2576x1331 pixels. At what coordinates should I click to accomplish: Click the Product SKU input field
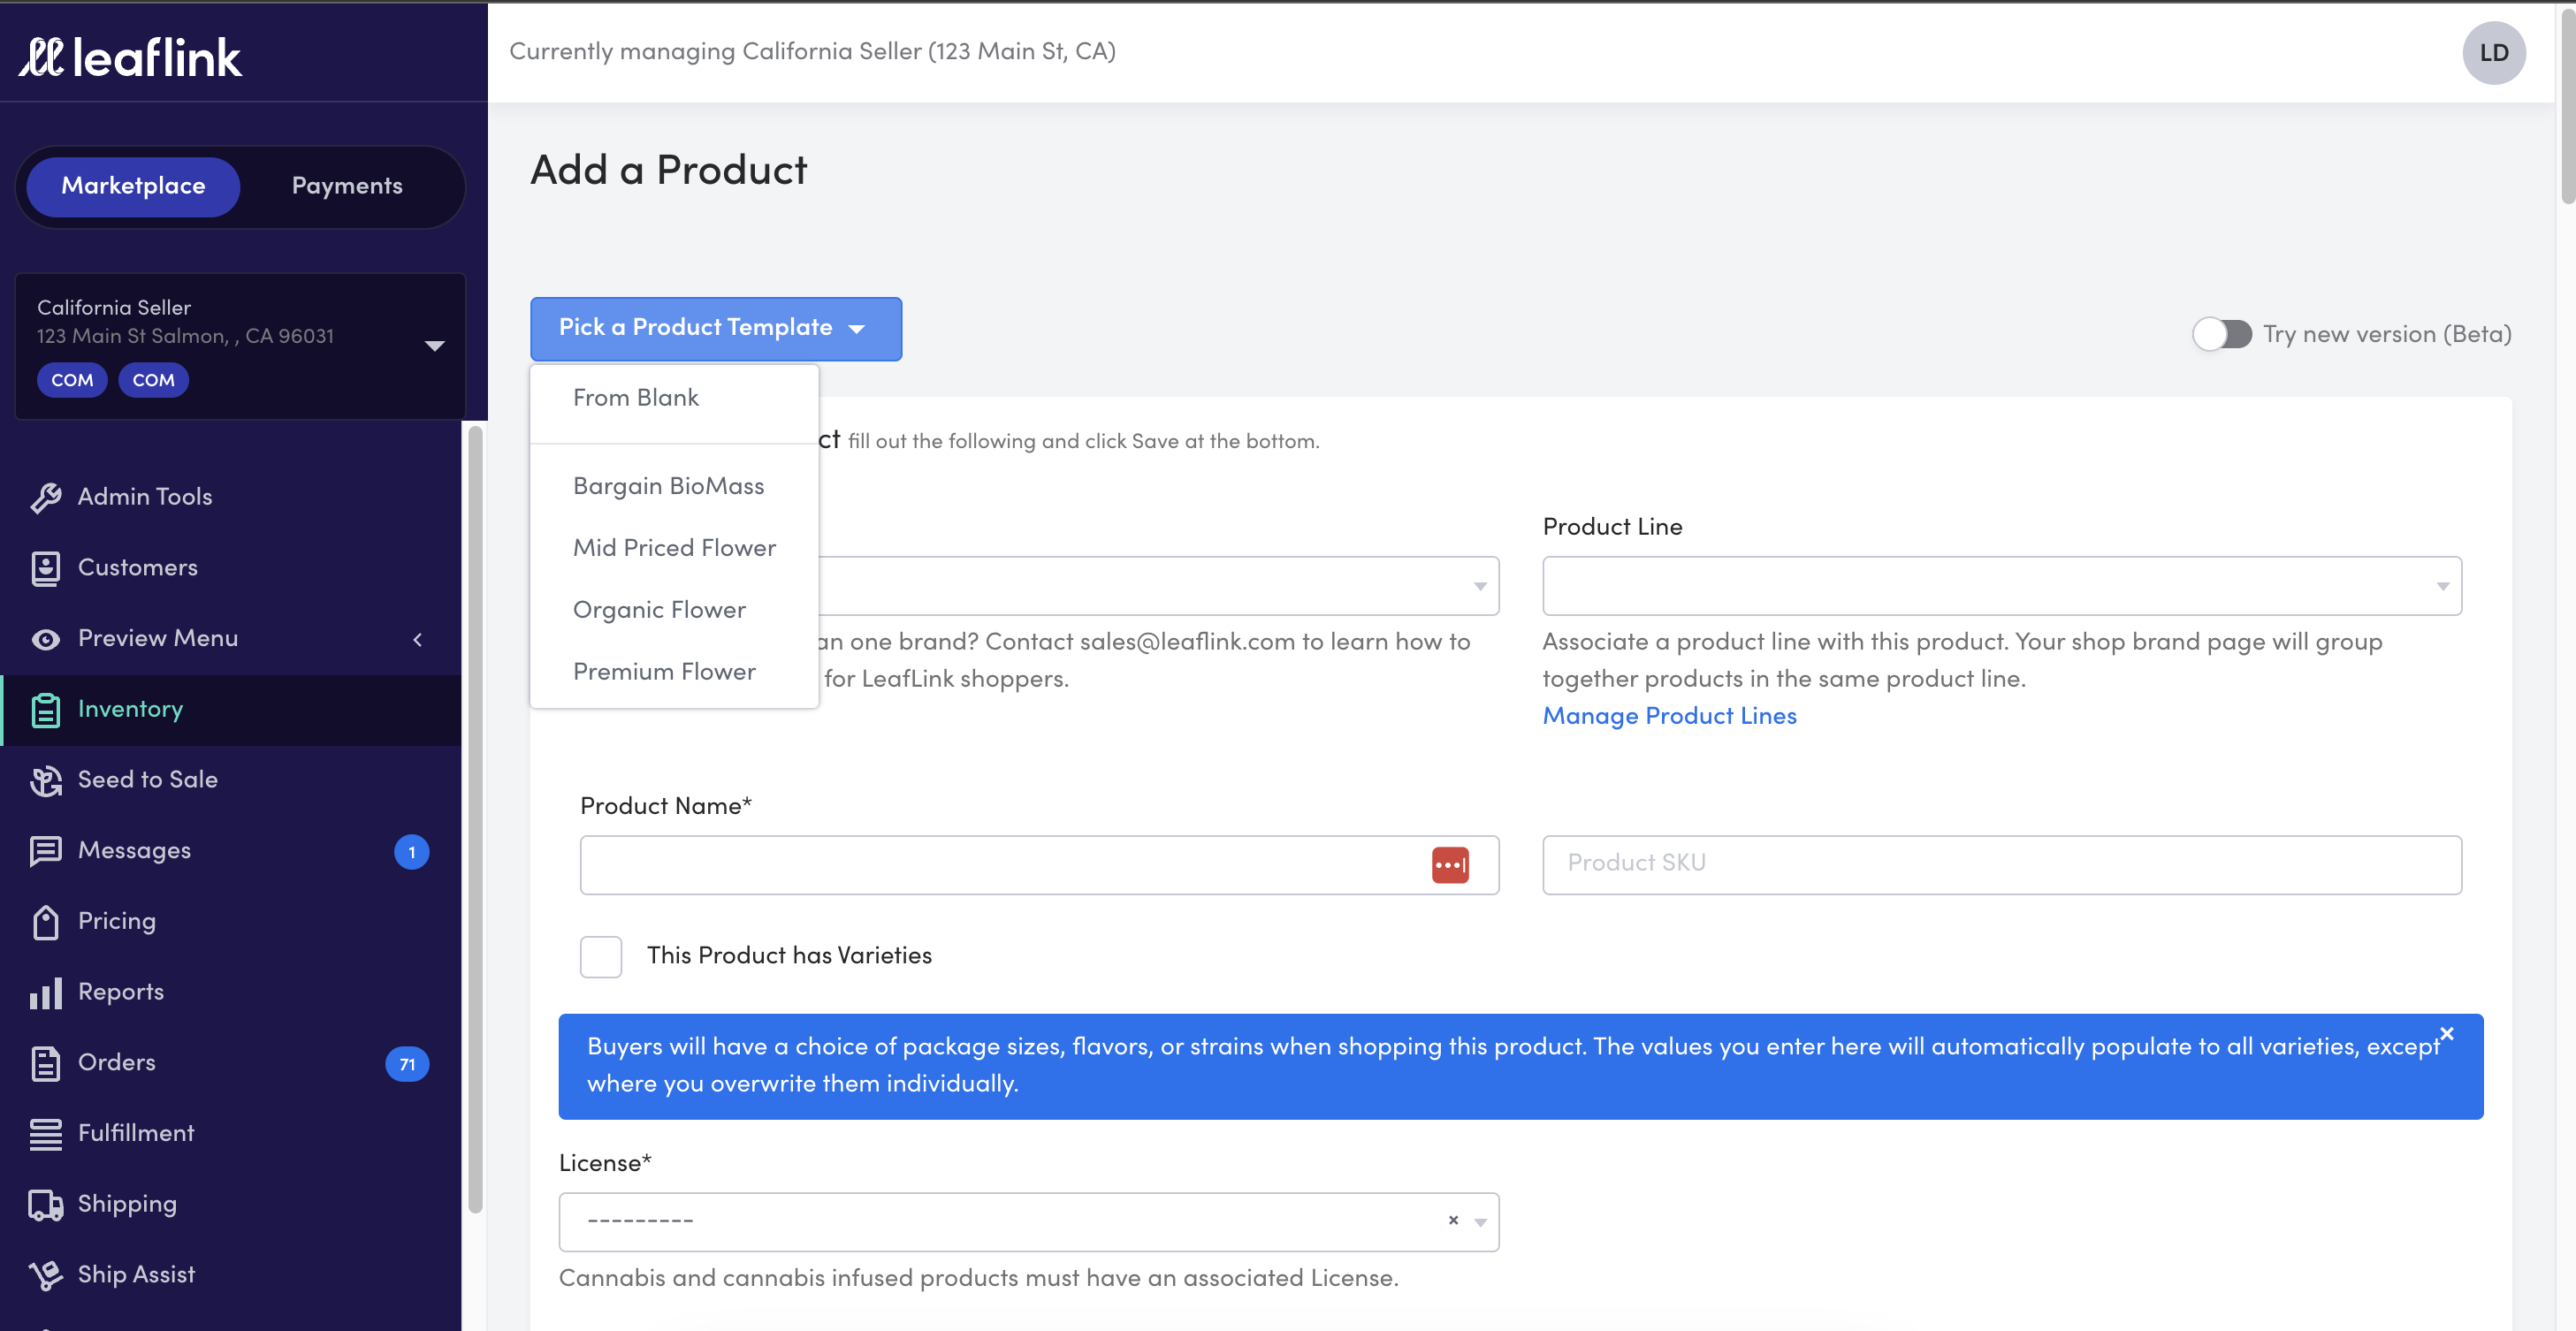2001,865
